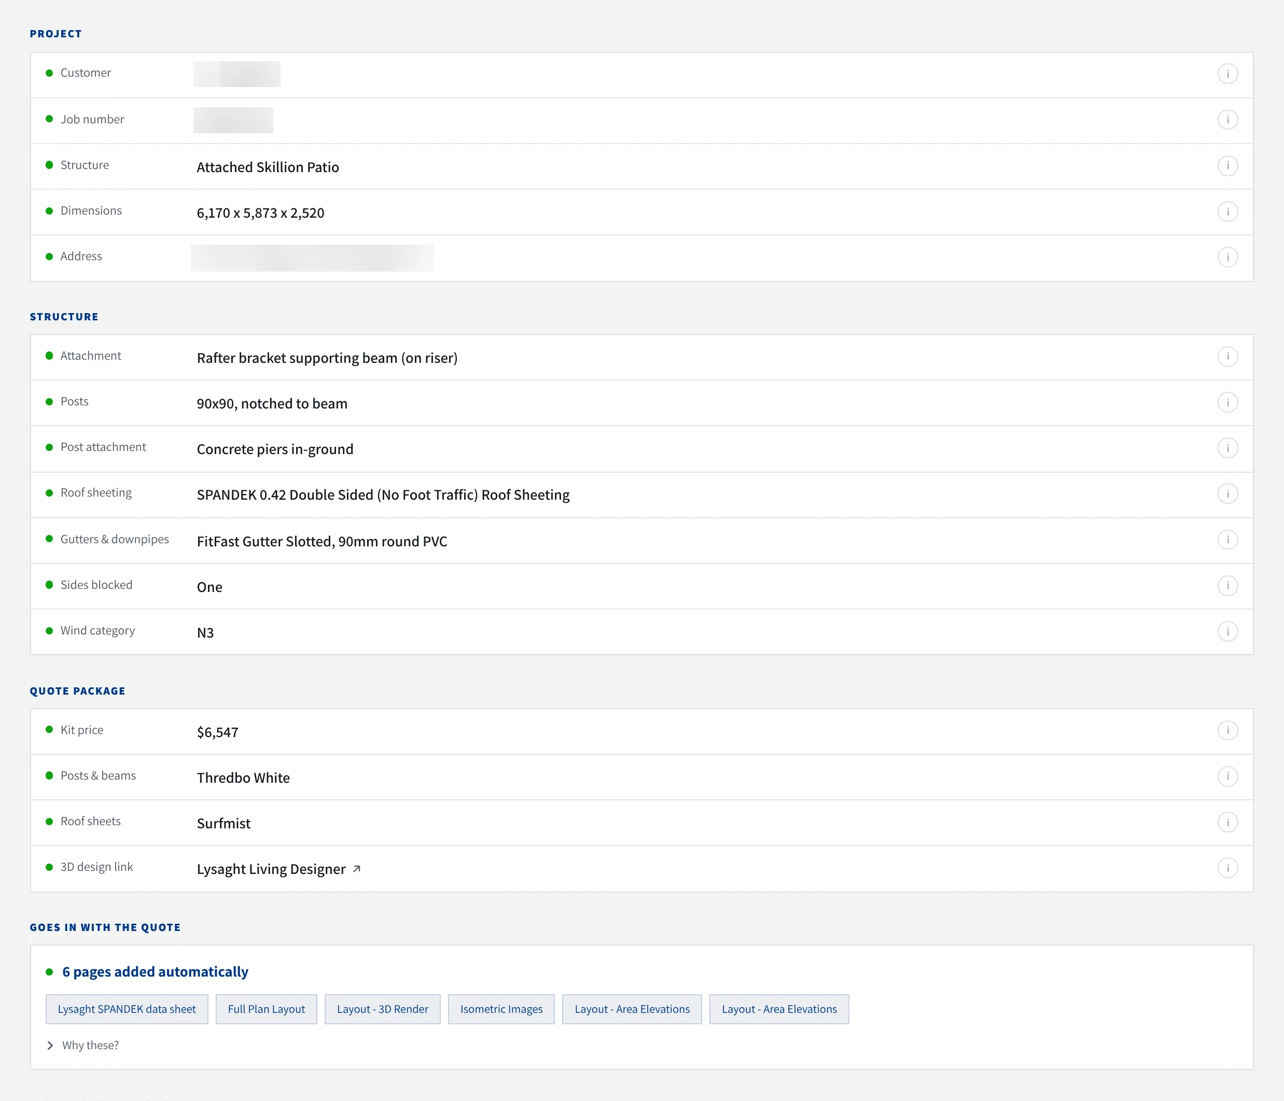Click the Thredbo White colour value

point(243,778)
